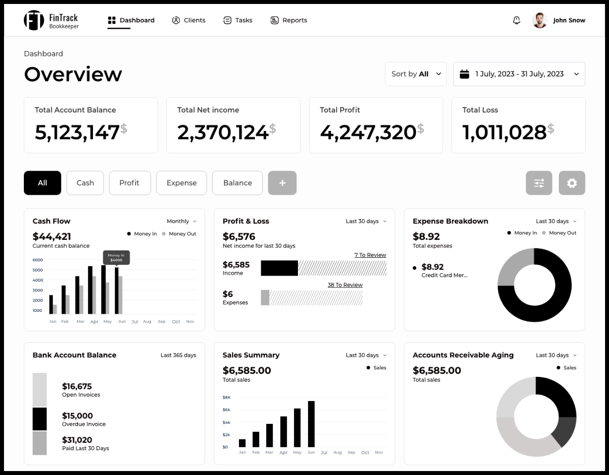Viewport: 609px width, 475px height.
Task: Open the filter sliders button
Action: [x=539, y=183]
